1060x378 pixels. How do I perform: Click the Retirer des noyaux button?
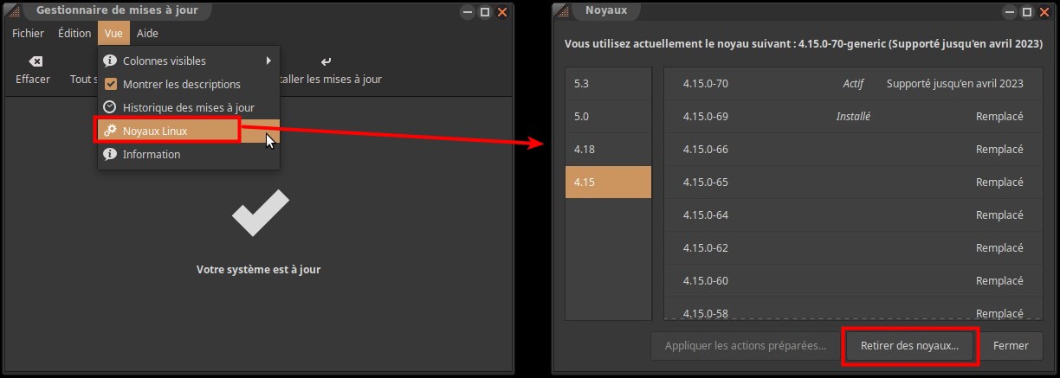pos(909,346)
